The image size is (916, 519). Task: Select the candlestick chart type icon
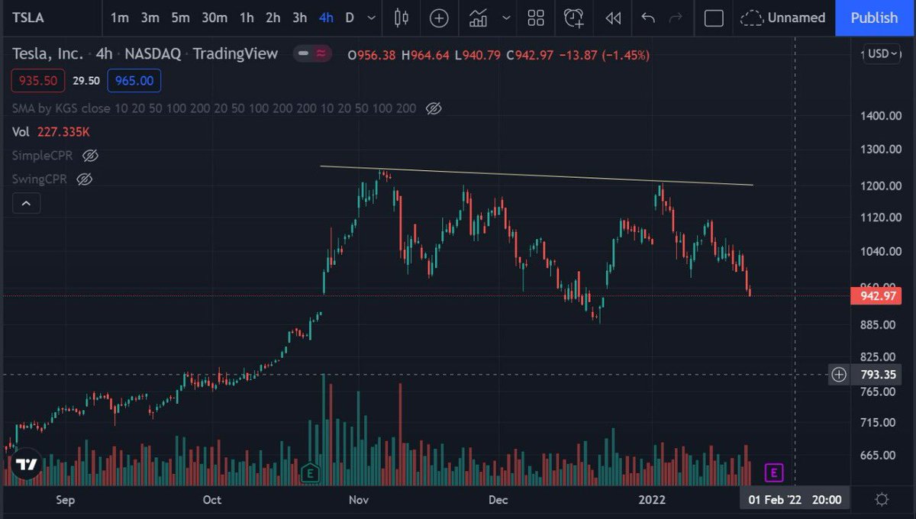point(401,18)
